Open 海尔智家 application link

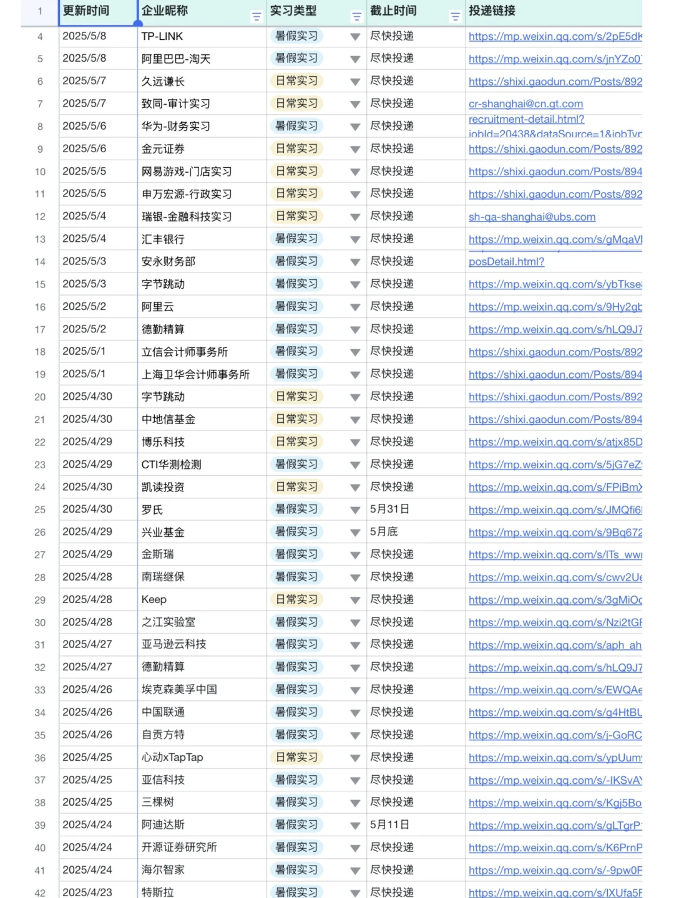(x=555, y=871)
